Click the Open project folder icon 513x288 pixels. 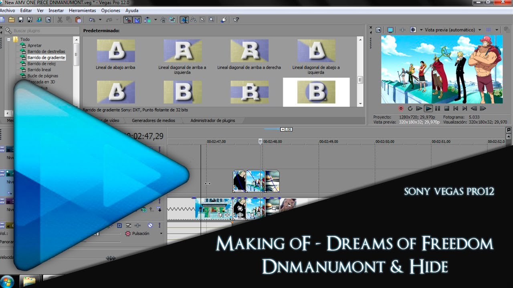click(x=11, y=19)
